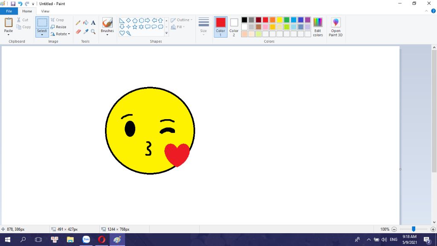
Task: Open the Edit colors dialog
Action: tap(318, 27)
